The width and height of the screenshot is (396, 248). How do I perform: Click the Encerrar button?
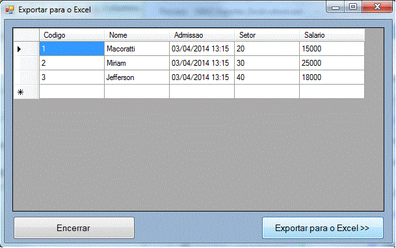74,228
